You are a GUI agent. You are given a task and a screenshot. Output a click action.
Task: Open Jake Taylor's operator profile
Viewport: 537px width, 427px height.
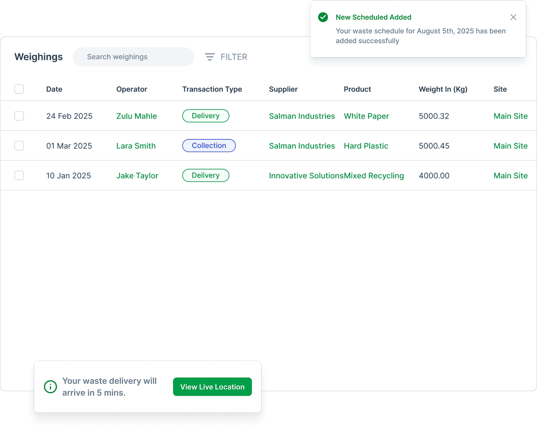[137, 175]
